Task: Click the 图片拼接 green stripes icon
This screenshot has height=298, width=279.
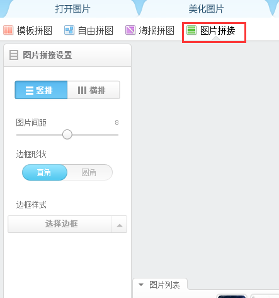Action: (x=191, y=30)
